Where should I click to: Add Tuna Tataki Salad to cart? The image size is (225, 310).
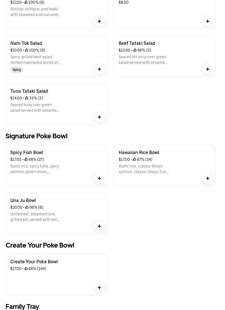coord(99,117)
